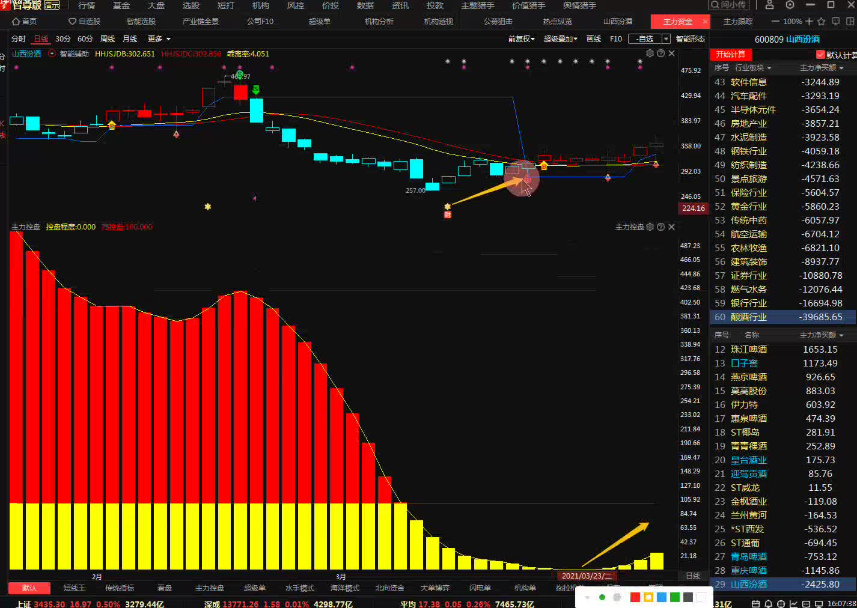Select the 银行业 industry row

(x=784, y=303)
